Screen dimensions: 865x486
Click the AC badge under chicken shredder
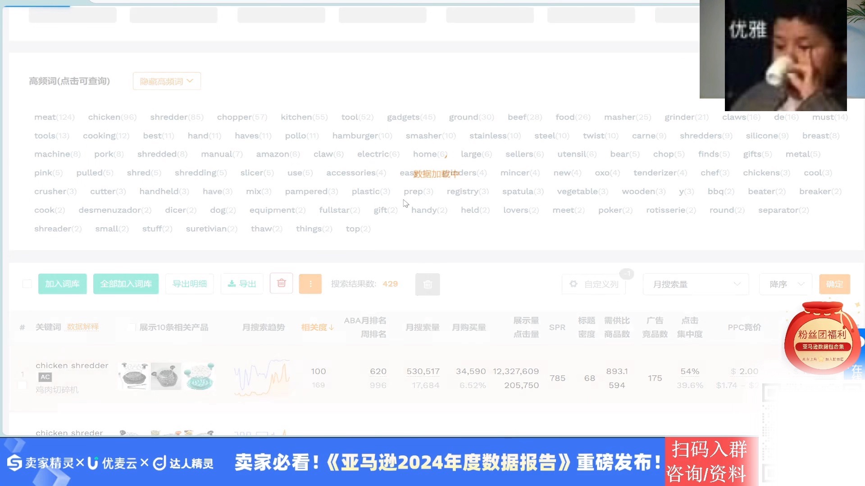[x=45, y=377]
